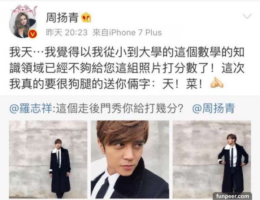Open the middle close-up face photo
Image resolution: width=260 pixels, height=200 pixels.
pos(130,159)
